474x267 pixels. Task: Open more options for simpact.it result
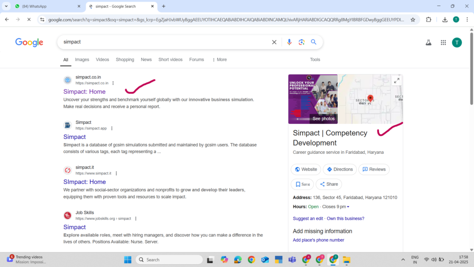coord(116,173)
